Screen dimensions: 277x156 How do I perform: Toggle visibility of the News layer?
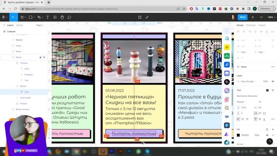(x=44, y=57)
